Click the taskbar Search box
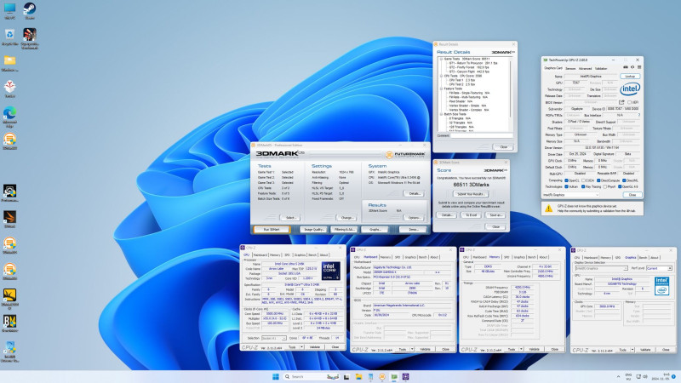The height and width of the screenshot is (383, 681). tap(310, 376)
